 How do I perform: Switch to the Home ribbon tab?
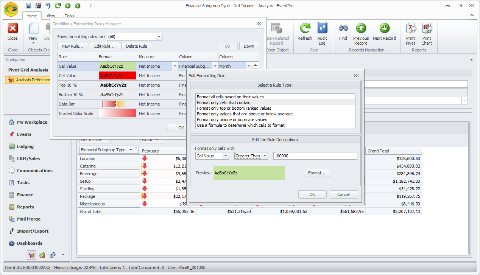click(32, 16)
